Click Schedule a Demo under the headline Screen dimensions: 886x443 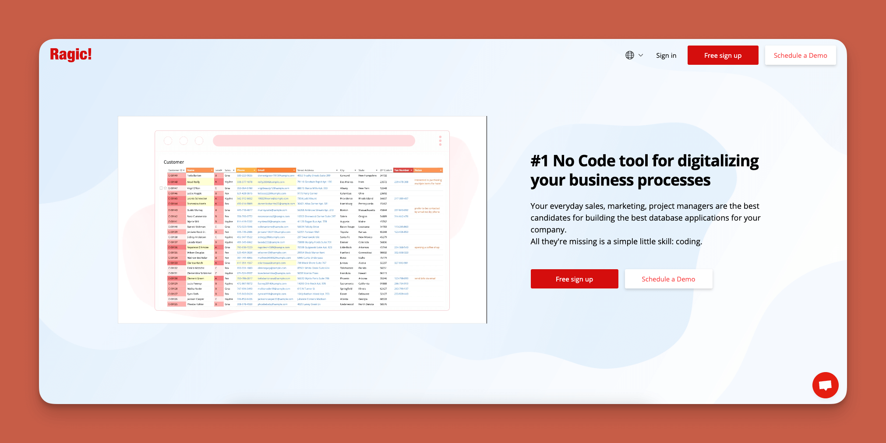[668, 279]
